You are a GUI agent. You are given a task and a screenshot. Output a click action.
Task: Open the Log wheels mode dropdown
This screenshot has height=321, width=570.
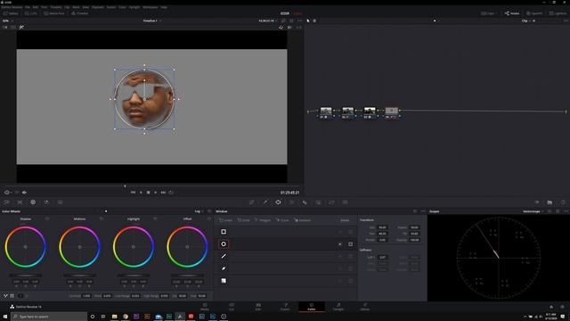click(199, 211)
